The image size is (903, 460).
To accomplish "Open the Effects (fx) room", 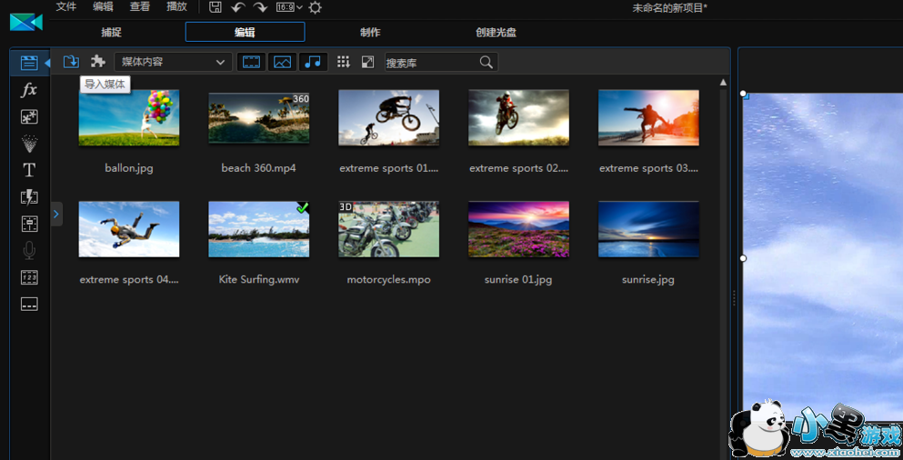I will tap(29, 90).
